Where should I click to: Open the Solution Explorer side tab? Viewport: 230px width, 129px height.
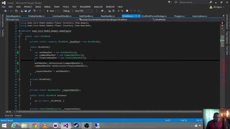click(227, 21)
